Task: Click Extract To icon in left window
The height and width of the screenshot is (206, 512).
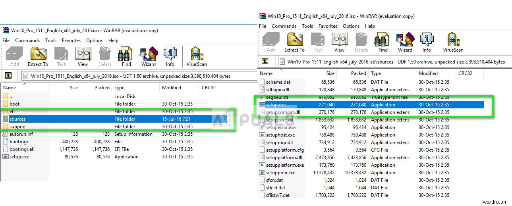Action: (38, 56)
